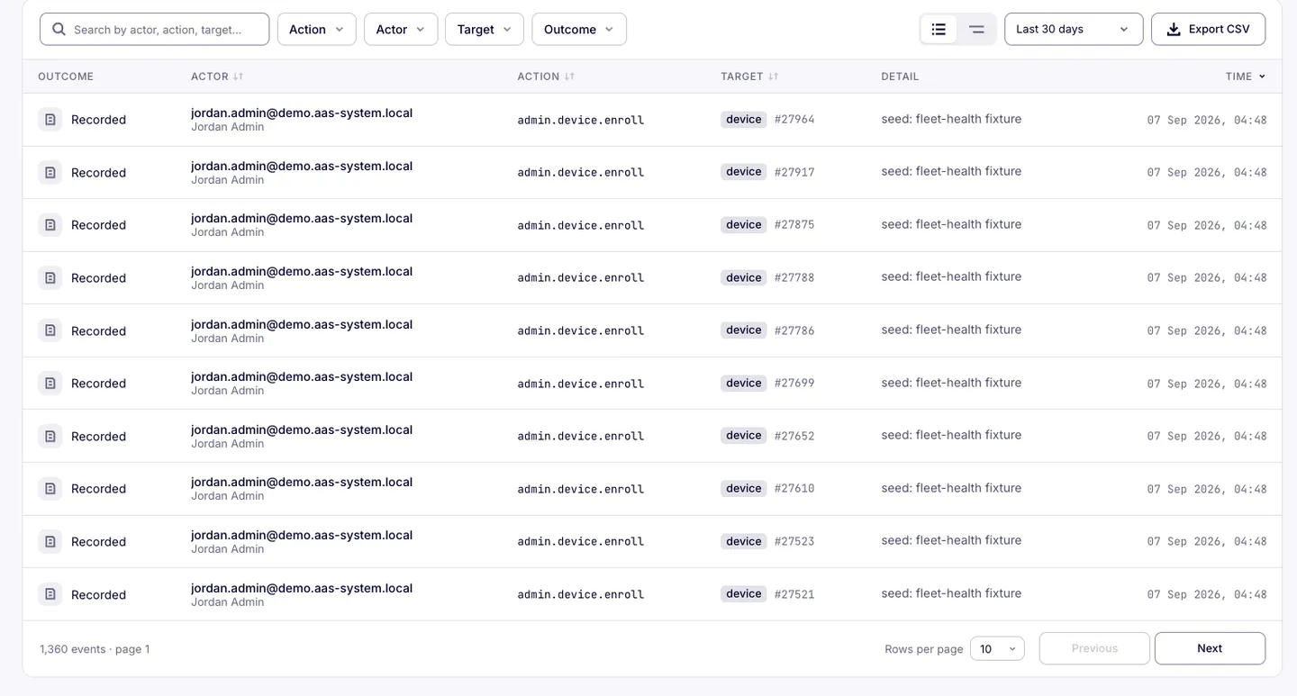Click Recorded icon for device #27788
Viewport: 1297px width, 696px height.
50,277
